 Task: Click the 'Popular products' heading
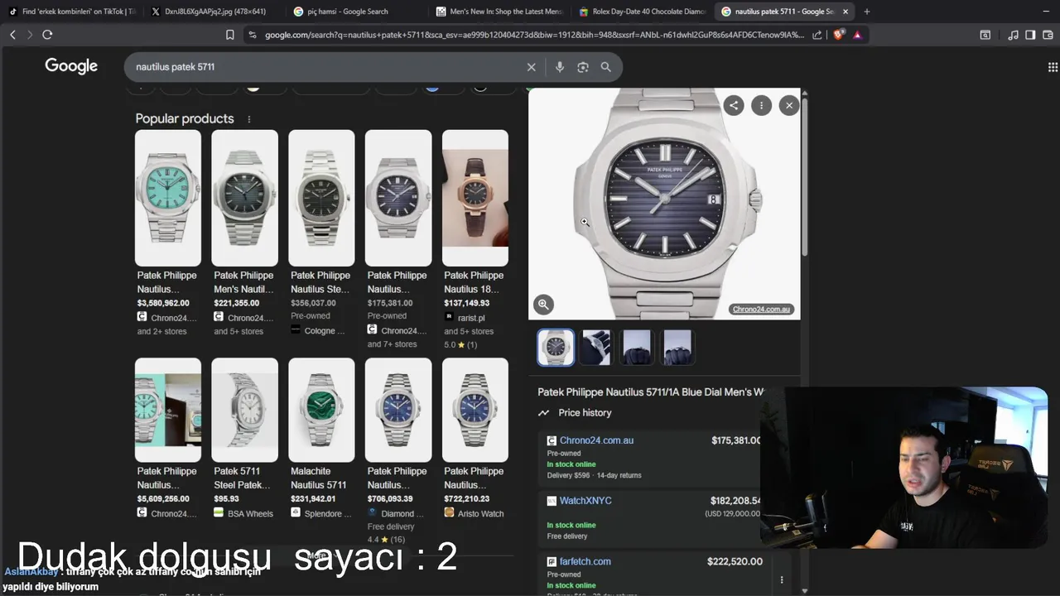pyautogui.click(x=185, y=118)
